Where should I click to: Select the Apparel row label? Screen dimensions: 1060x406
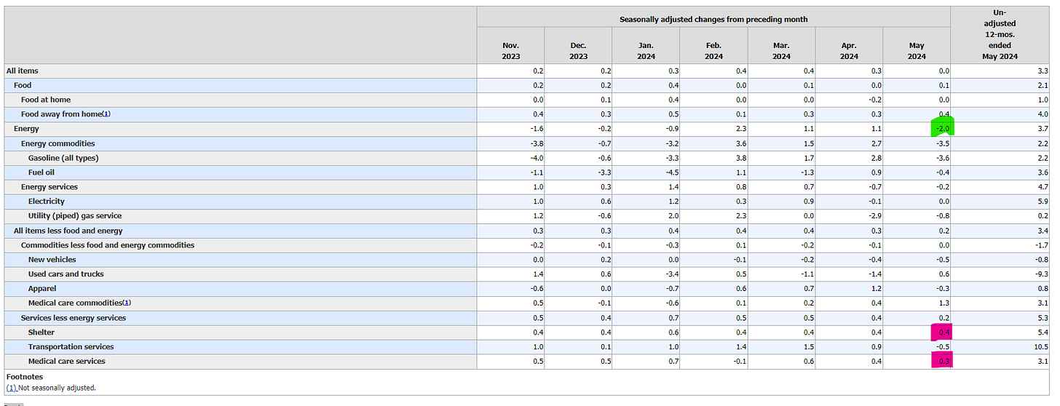click(x=42, y=289)
